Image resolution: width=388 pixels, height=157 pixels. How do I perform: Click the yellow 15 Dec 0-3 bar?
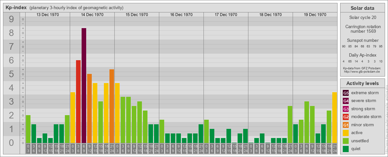point(117,113)
